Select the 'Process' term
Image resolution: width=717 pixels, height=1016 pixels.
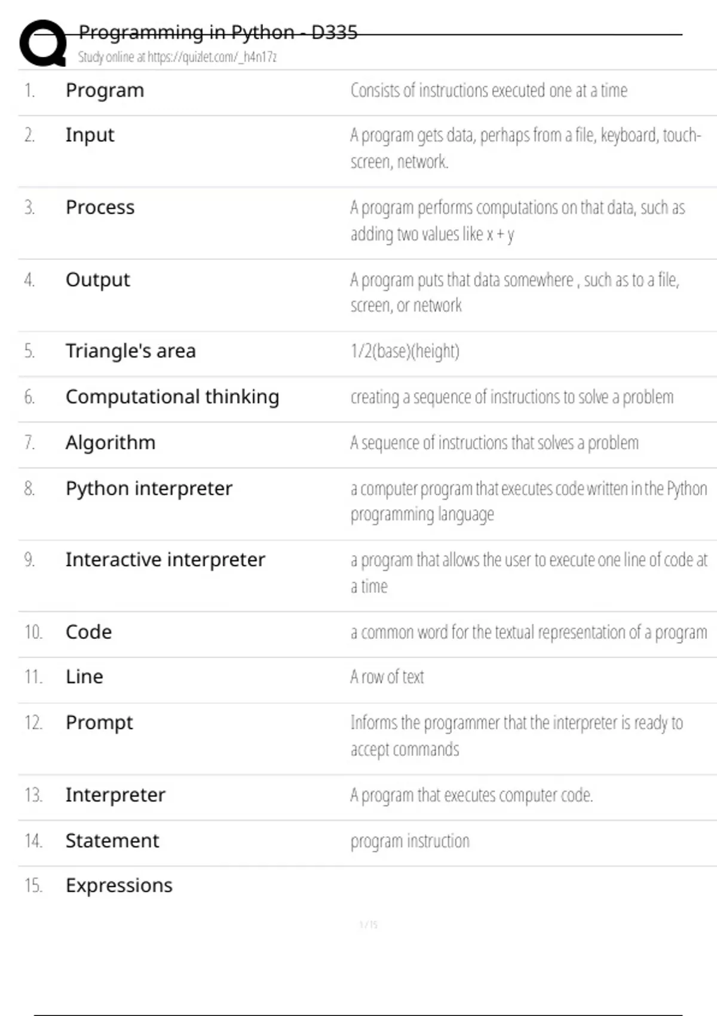pos(100,207)
